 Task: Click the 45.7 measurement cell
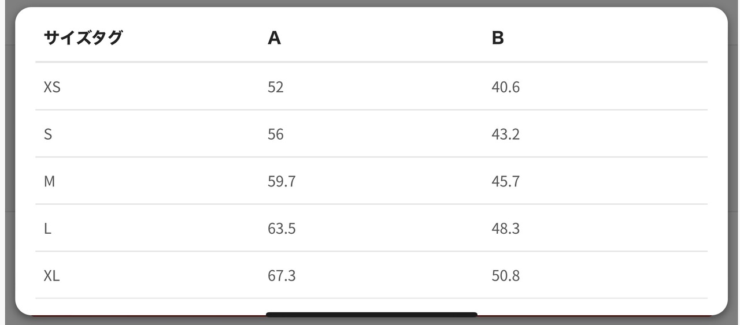(x=506, y=181)
